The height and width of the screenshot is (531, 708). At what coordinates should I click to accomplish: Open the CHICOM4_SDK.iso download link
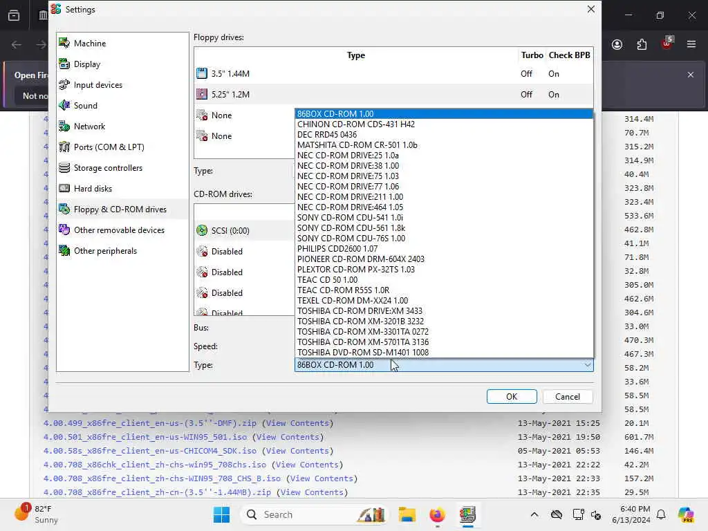150,451
